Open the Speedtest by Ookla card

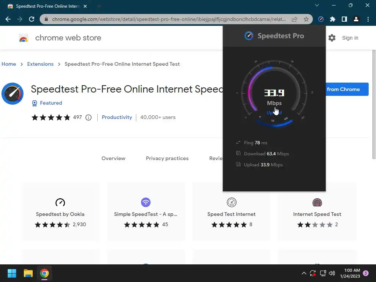pos(60,211)
